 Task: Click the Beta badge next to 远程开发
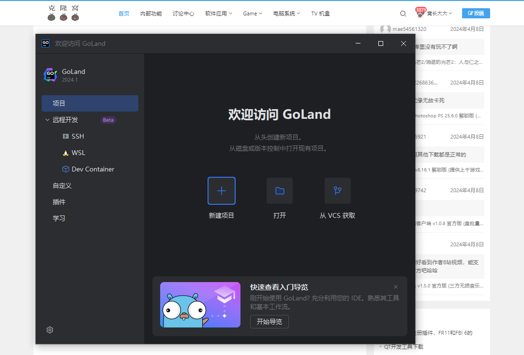click(x=108, y=120)
